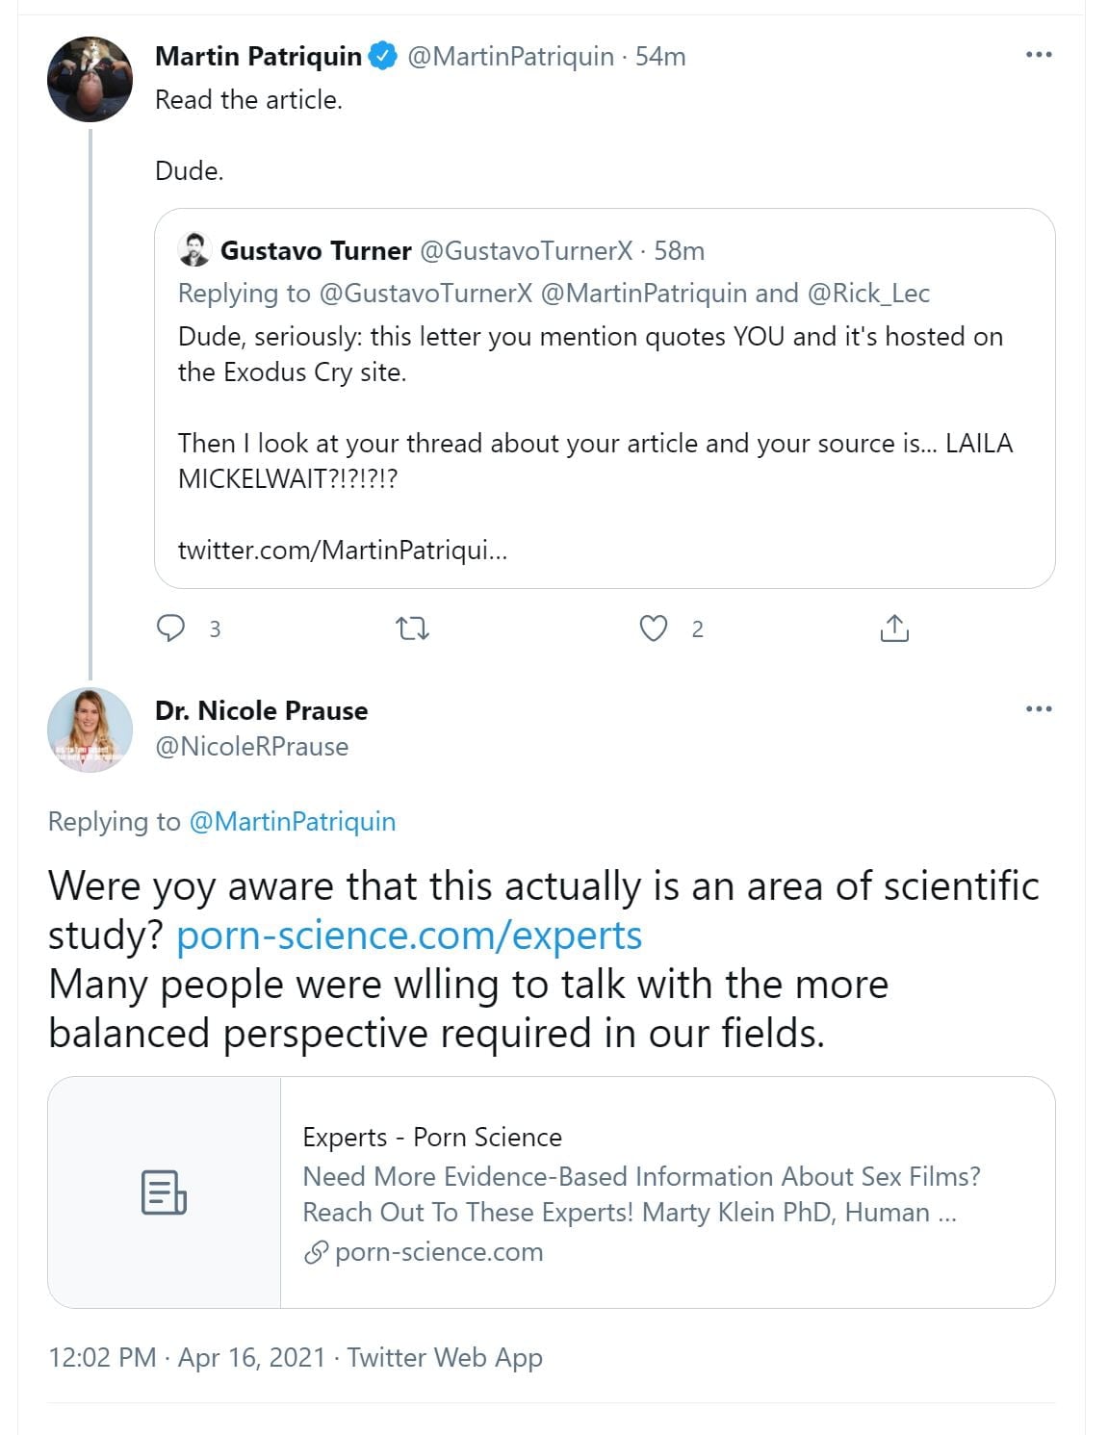This screenshot has height=1435, width=1108.
Task: Click Gustavo Turner's small avatar in quoted tweet
Action: (194, 250)
